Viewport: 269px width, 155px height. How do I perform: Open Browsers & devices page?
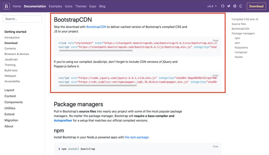pos(17,54)
